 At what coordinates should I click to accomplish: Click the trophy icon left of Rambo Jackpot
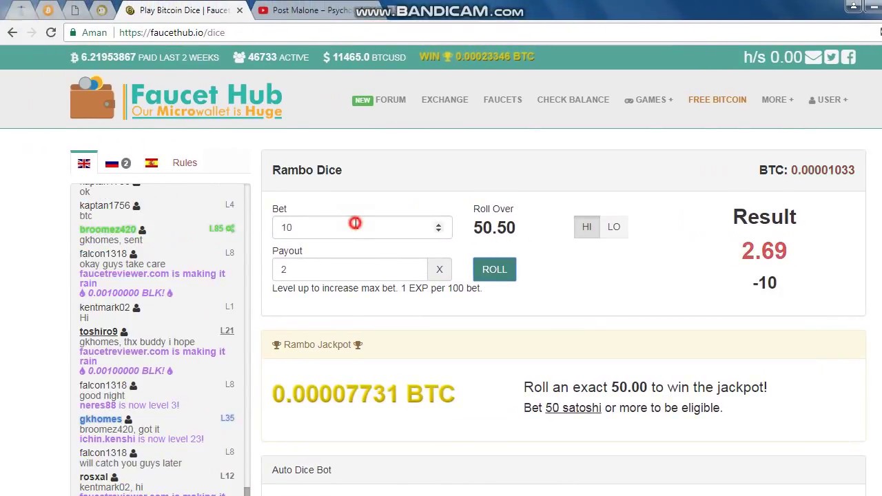[x=276, y=344]
